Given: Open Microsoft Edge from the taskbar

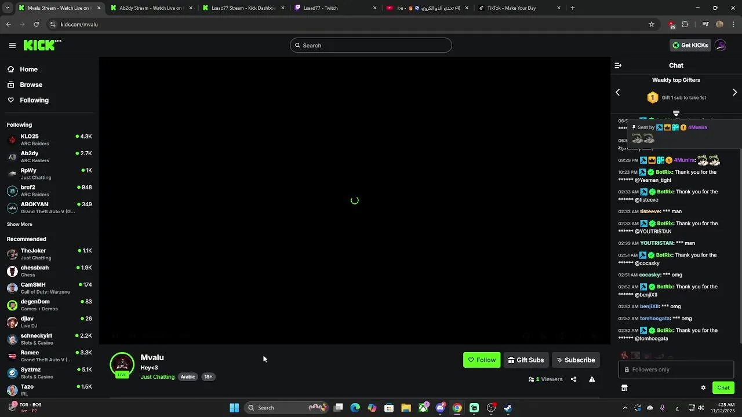Looking at the screenshot, I should [x=355, y=408].
